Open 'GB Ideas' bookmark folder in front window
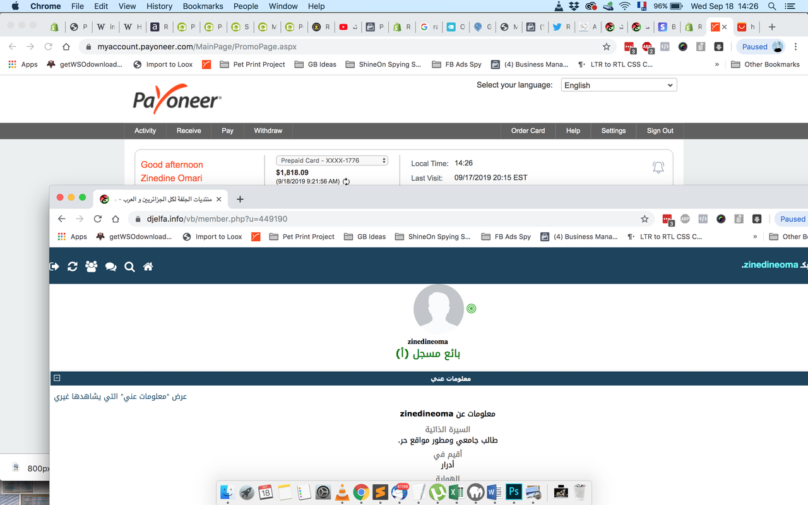The height and width of the screenshot is (505, 808). [365, 237]
